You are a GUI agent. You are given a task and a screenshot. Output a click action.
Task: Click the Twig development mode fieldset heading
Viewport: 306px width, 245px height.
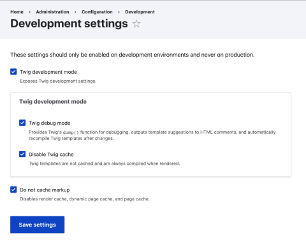tap(53, 102)
